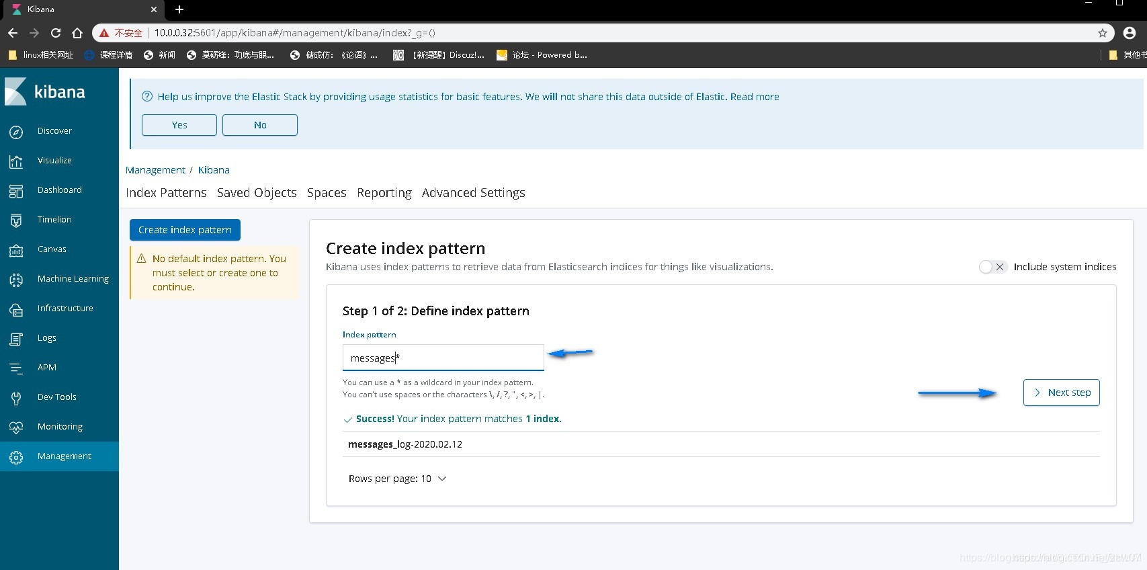Image resolution: width=1147 pixels, height=570 pixels.
Task: Close the Kibana browser tab
Action: pos(154,9)
